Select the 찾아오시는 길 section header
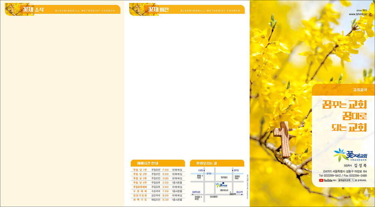Image resolution: width=375 pixels, height=207 pixels. pos(204,163)
